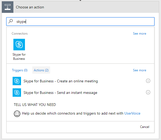The image size is (161, 140).
Task: Switch to the Actions (2) tab
Action: (41, 70)
